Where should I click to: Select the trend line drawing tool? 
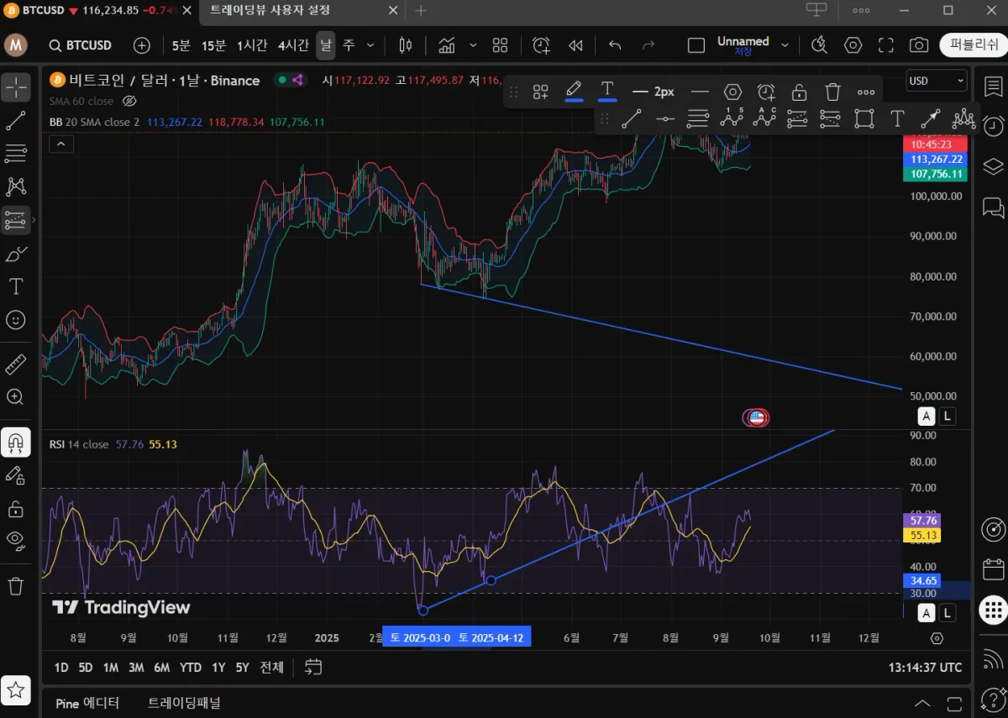pyautogui.click(x=16, y=121)
